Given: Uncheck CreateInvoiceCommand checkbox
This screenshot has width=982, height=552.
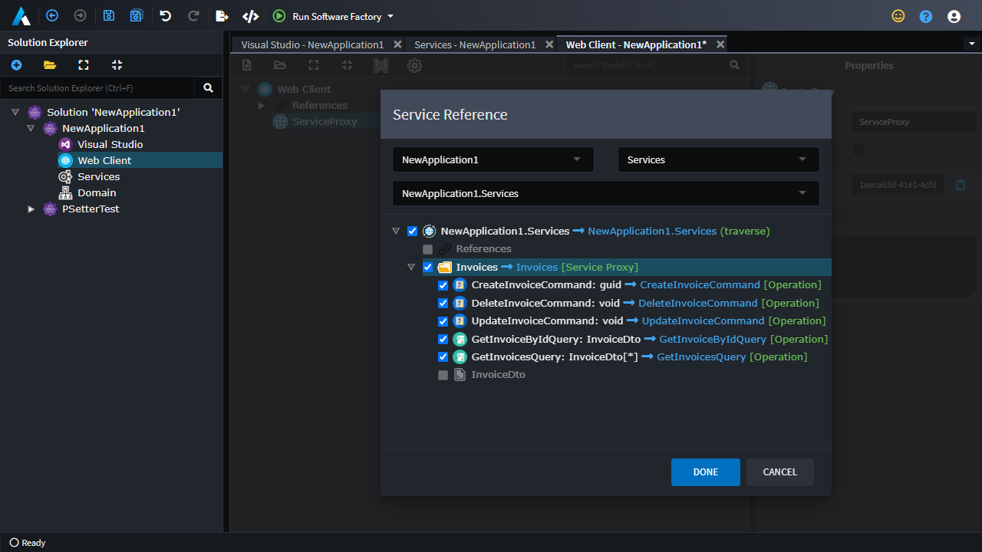Looking at the screenshot, I should [x=443, y=285].
